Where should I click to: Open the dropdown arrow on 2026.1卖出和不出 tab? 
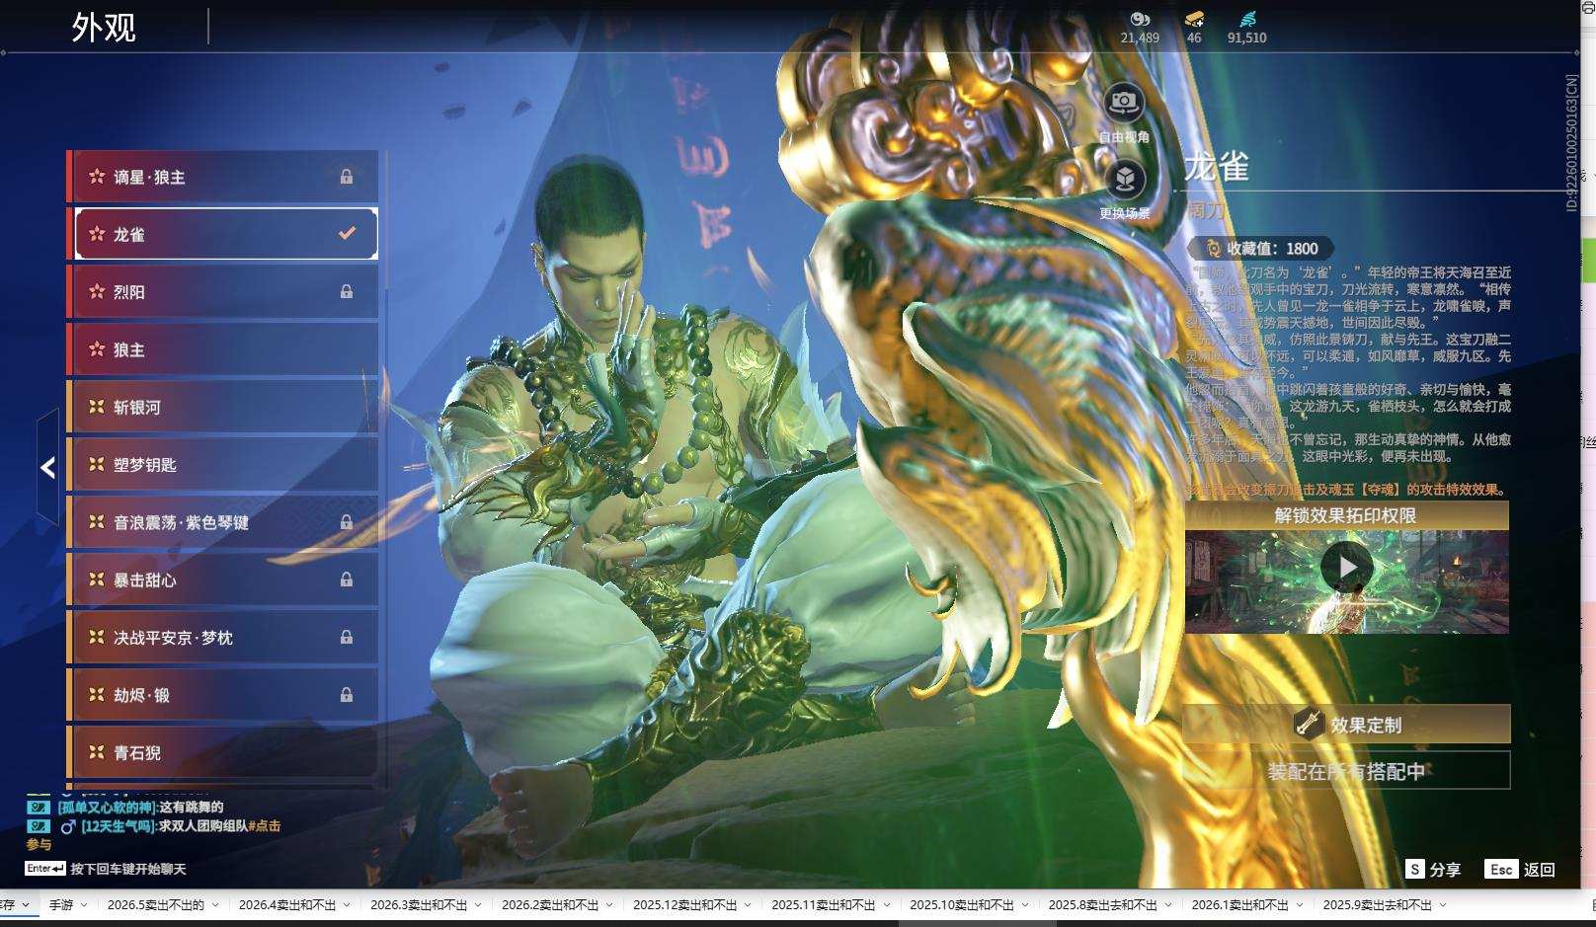tap(1300, 905)
